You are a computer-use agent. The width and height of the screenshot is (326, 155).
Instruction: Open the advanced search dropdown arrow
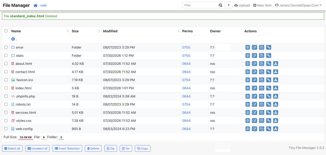[229, 5]
